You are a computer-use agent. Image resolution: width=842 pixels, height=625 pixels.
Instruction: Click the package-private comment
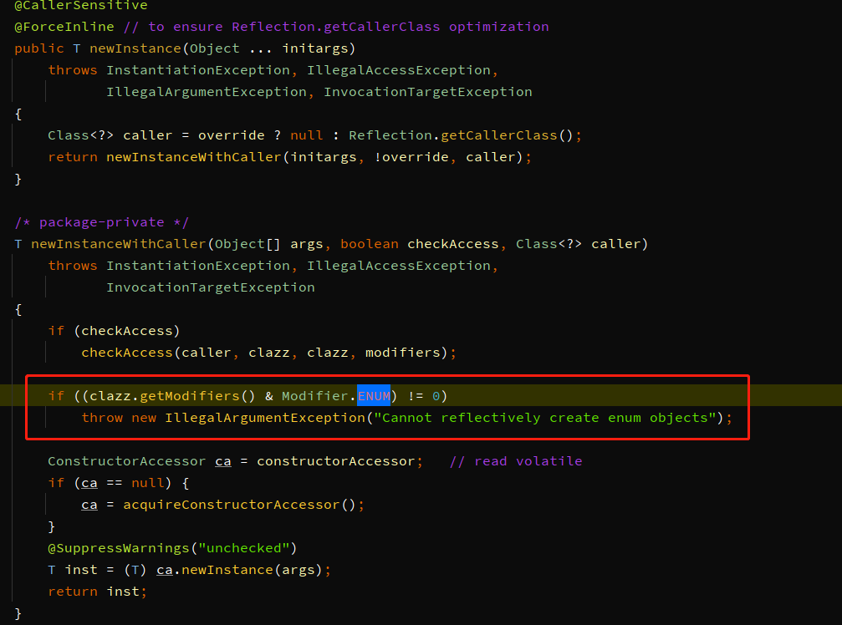[102, 222]
